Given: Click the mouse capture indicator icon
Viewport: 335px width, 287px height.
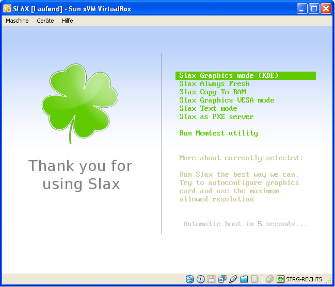Looking at the screenshot, I should (269, 279).
